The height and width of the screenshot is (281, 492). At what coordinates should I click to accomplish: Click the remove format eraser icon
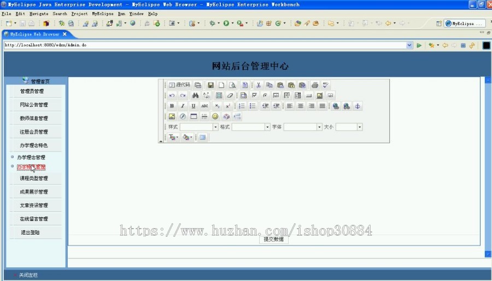pyautogui.click(x=230, y=95)
